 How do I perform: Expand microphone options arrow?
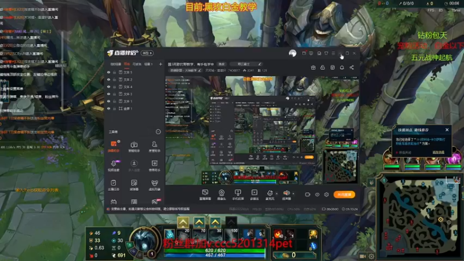[x=277, y=194]
